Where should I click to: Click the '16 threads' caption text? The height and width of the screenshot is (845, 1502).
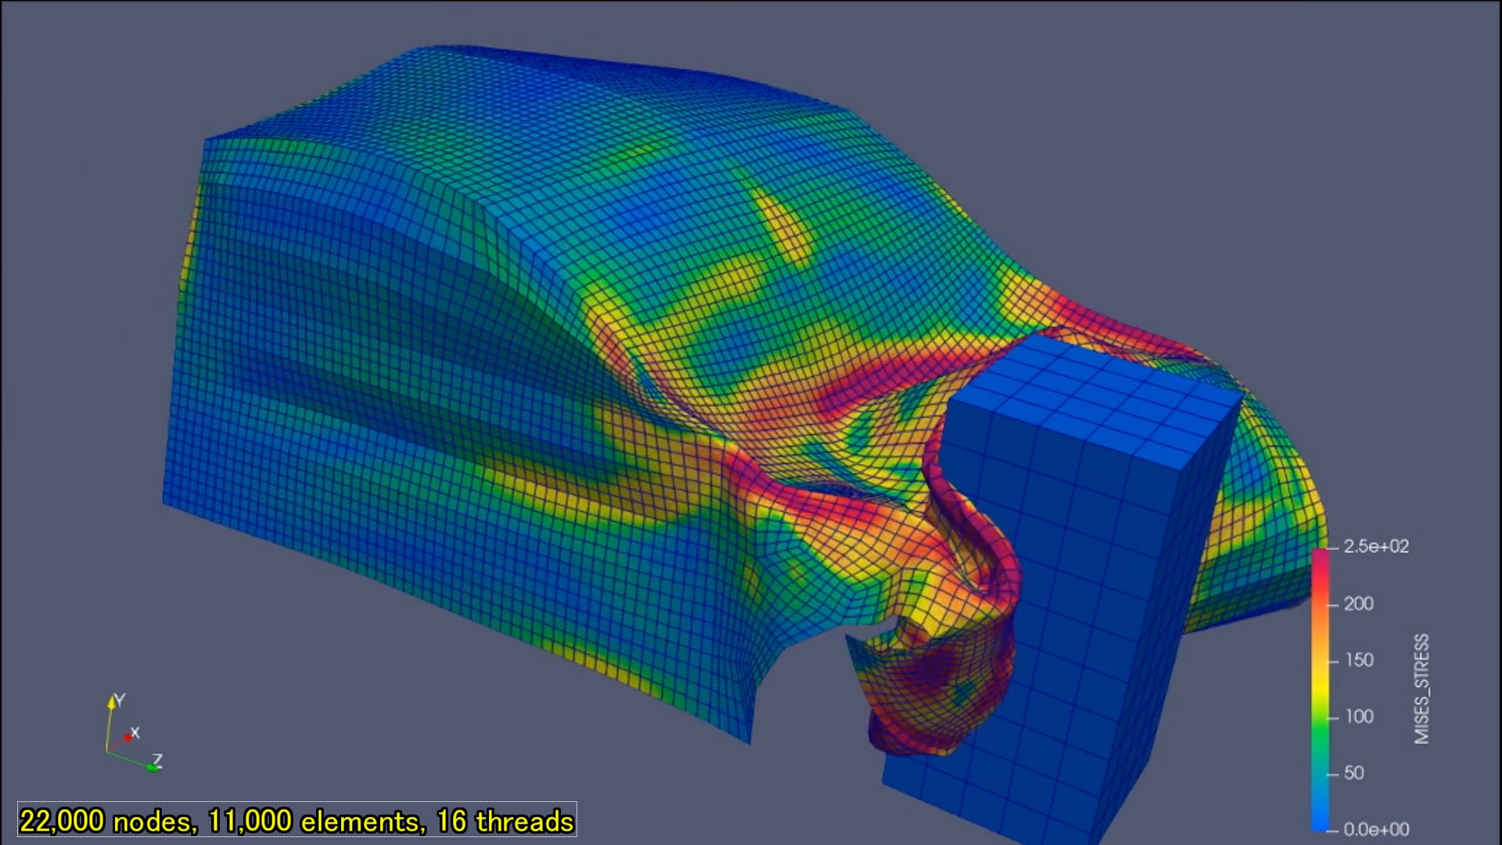click(x=505, y=822)
